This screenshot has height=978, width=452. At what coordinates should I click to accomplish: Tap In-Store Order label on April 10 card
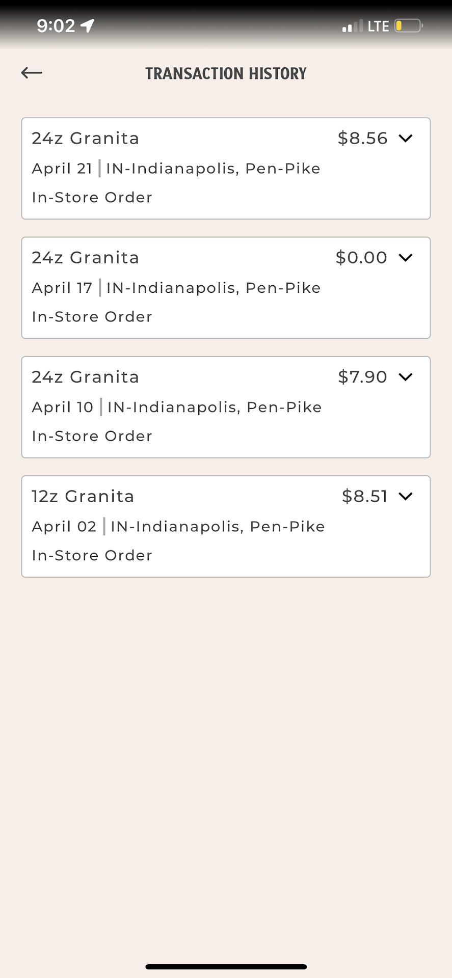pyautogui.click(x=92, y=436)
